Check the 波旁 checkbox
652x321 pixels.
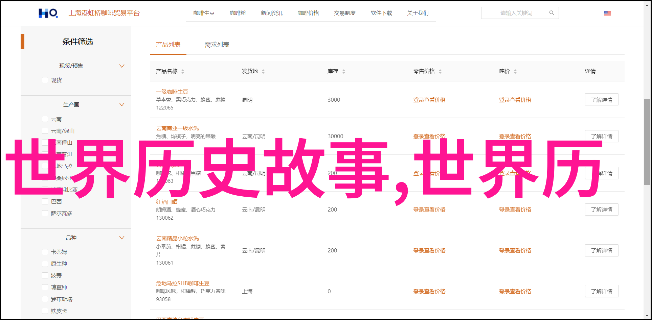tap(45, 275)
